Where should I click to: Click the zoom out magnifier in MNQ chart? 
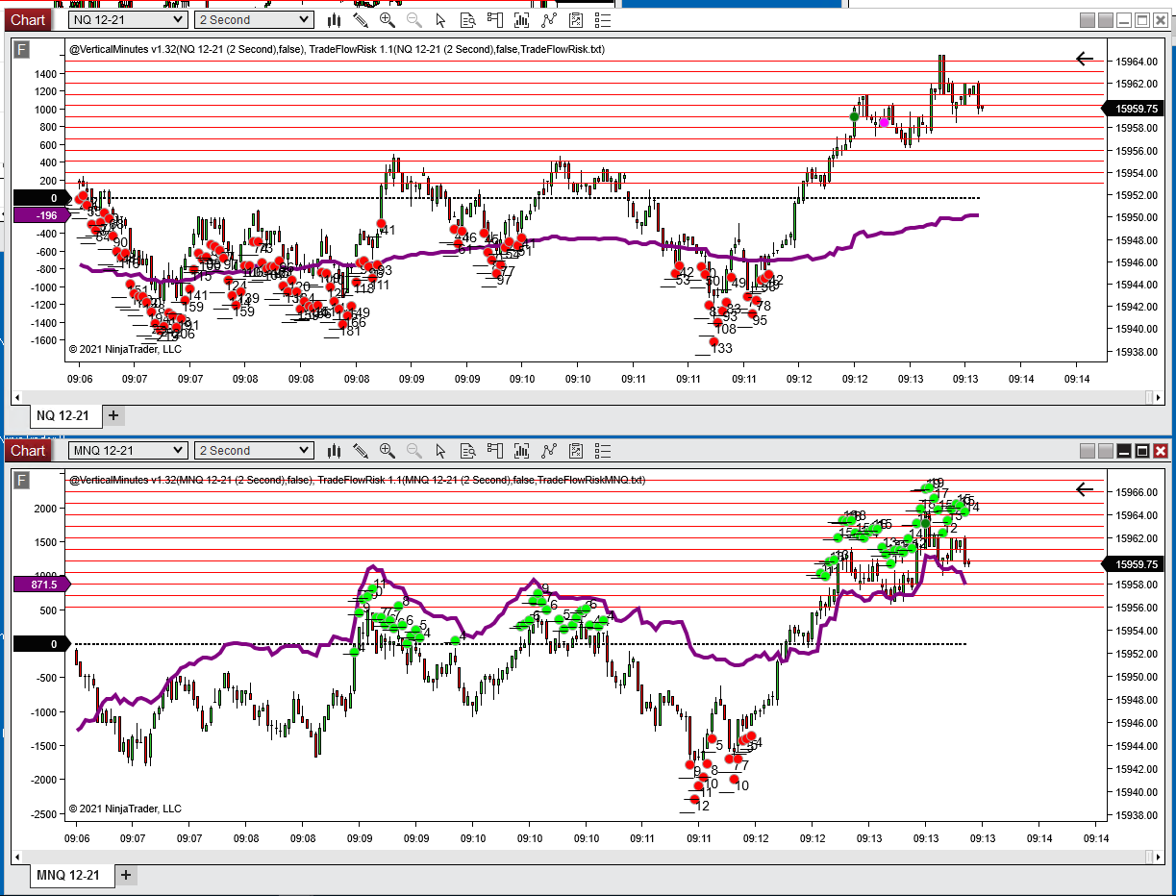tap(414, 450)
